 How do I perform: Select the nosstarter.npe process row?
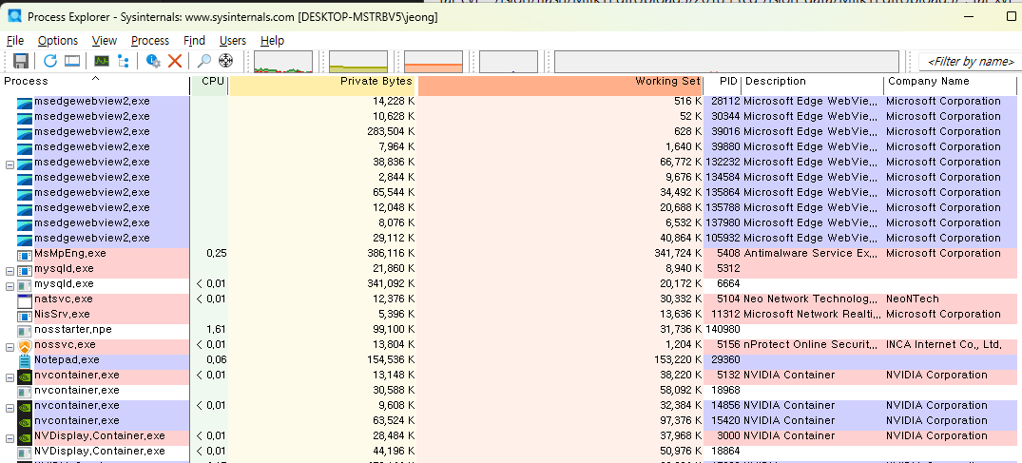(509, 329)
